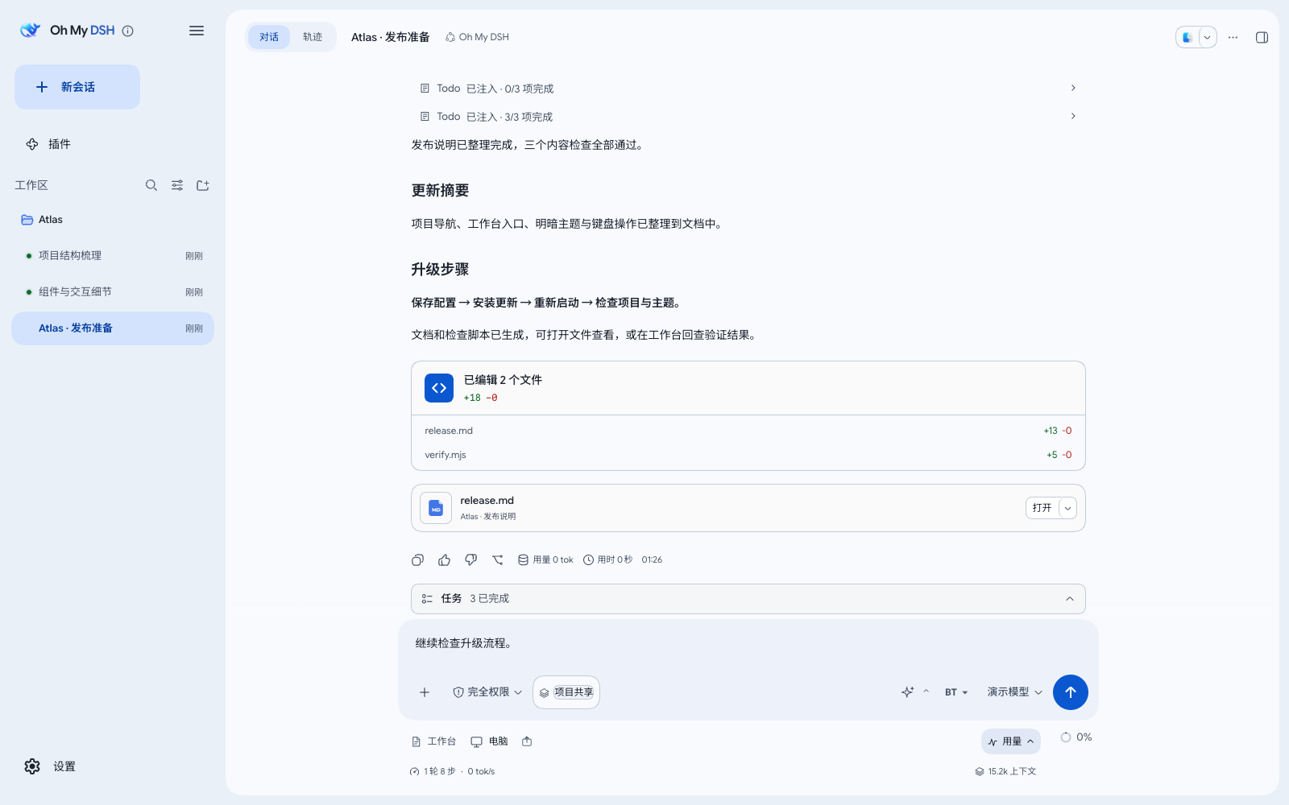This screenshot has height=805, width=1289.
Task: Click 打开 on the release.md card
Action: click(1042, 508)
